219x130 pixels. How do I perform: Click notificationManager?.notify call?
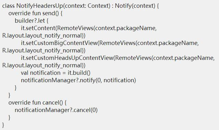pyautogui.click(x=58, y=80)
